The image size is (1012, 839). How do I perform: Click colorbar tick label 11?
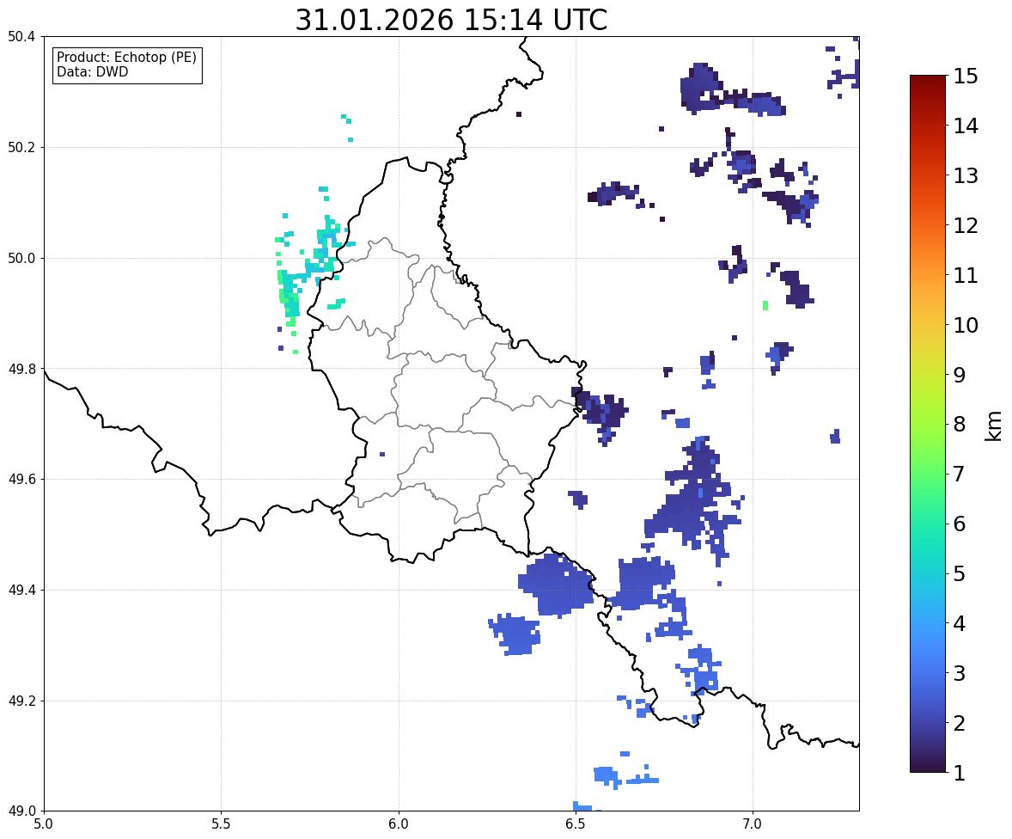coord(966,275)
